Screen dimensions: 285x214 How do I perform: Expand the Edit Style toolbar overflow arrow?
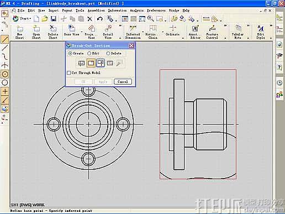point(271,25)
